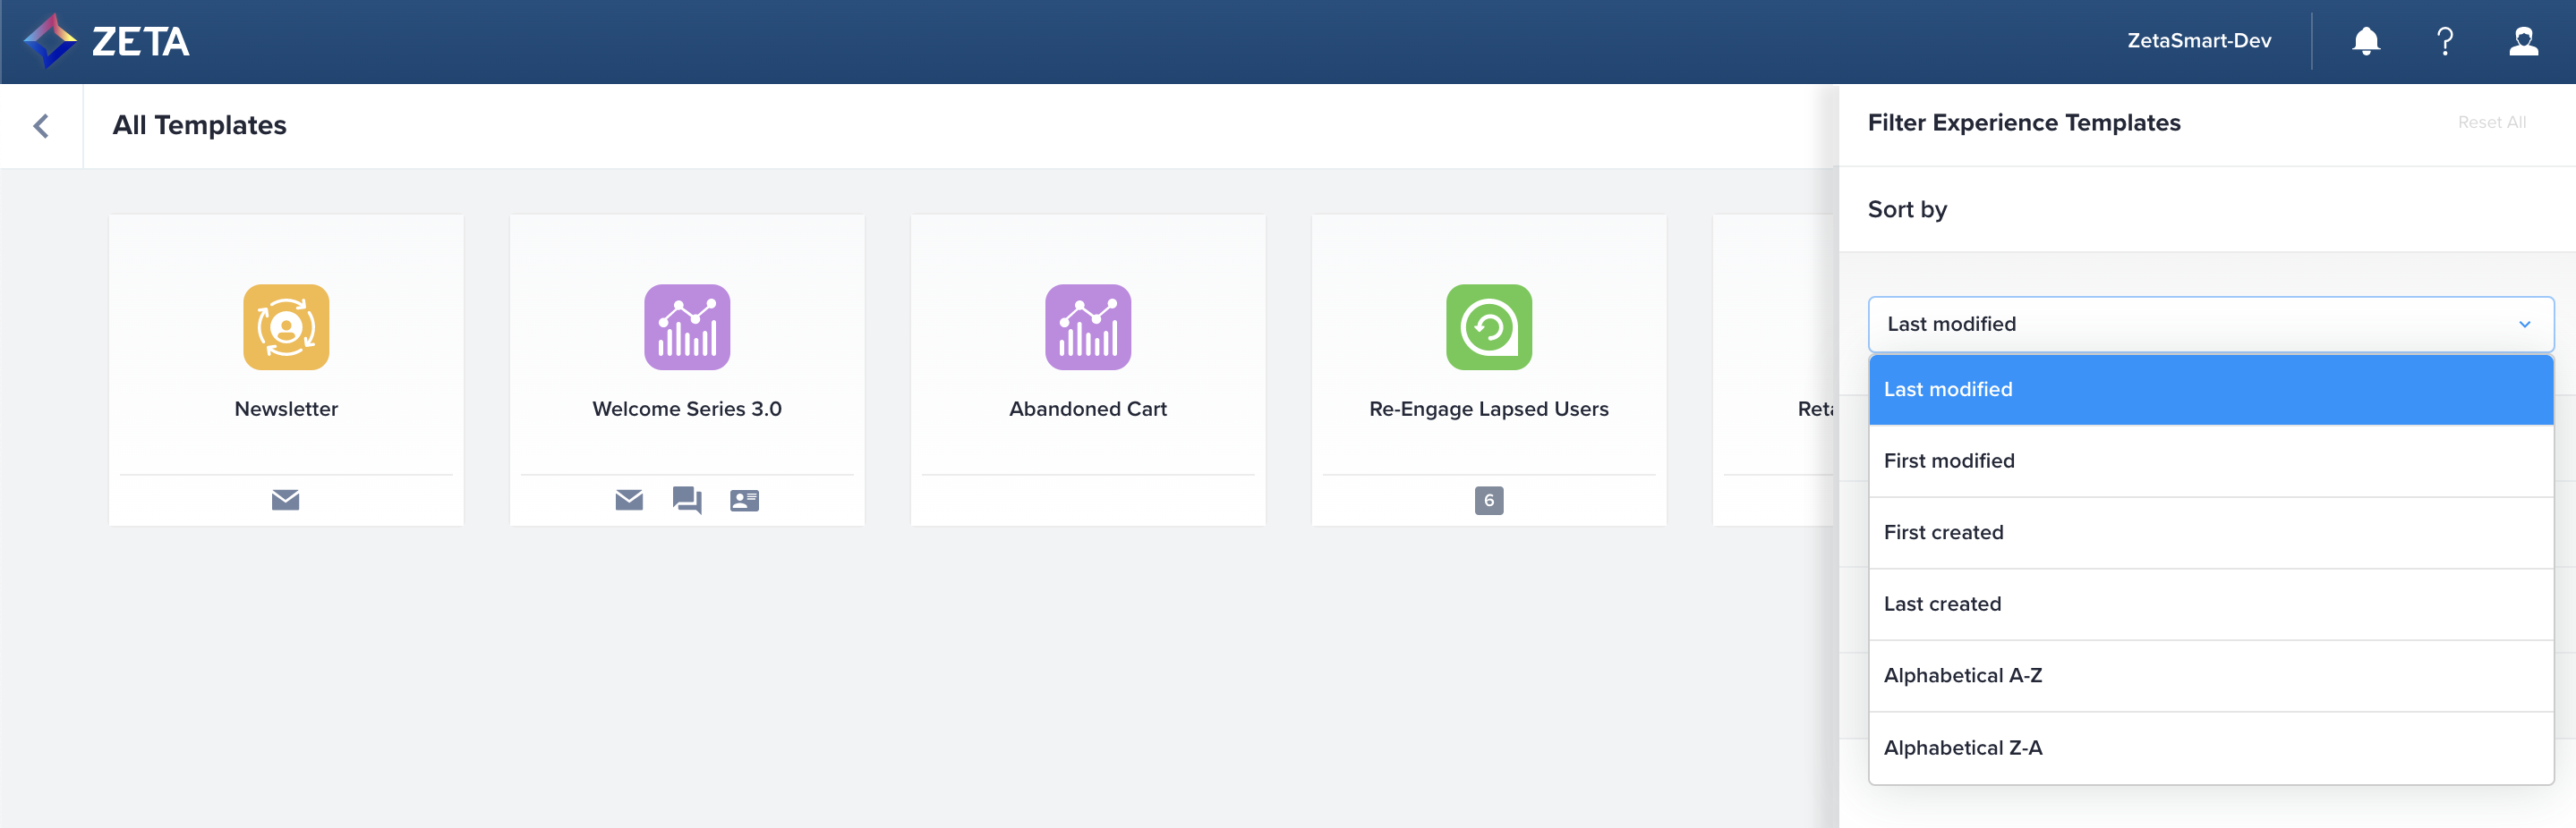
Task: Click email channel icon under Newsletter
Action: 285,500
